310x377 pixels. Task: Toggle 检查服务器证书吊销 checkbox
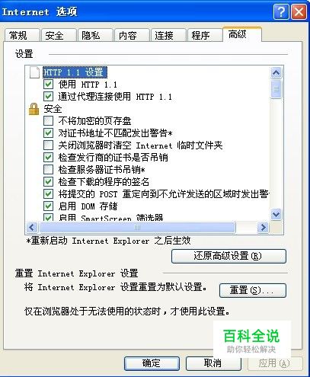48,169
